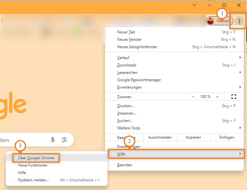Expand the Weitere Tools submenu
Screen dimensions: 247x190
[174, 128]
